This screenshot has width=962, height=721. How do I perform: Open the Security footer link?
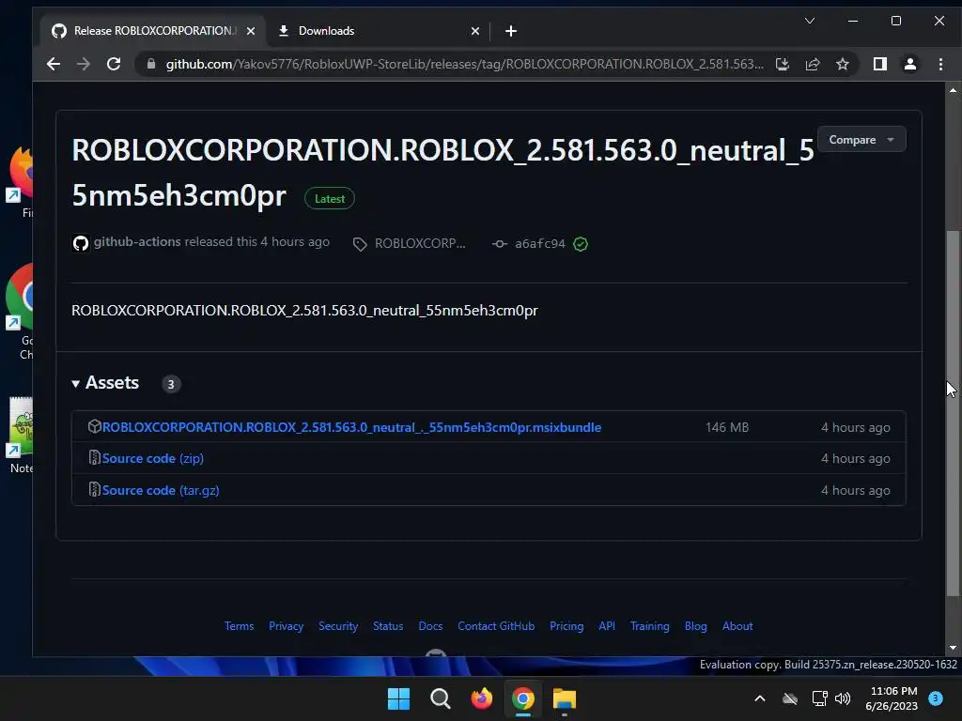[338, 626]
